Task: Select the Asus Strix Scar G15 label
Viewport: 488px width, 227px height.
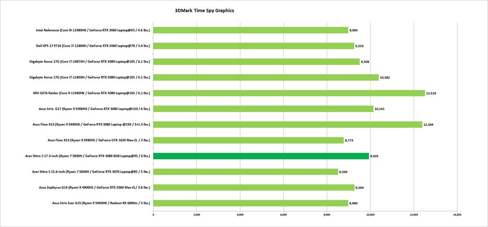Action: tap(101, 203)
